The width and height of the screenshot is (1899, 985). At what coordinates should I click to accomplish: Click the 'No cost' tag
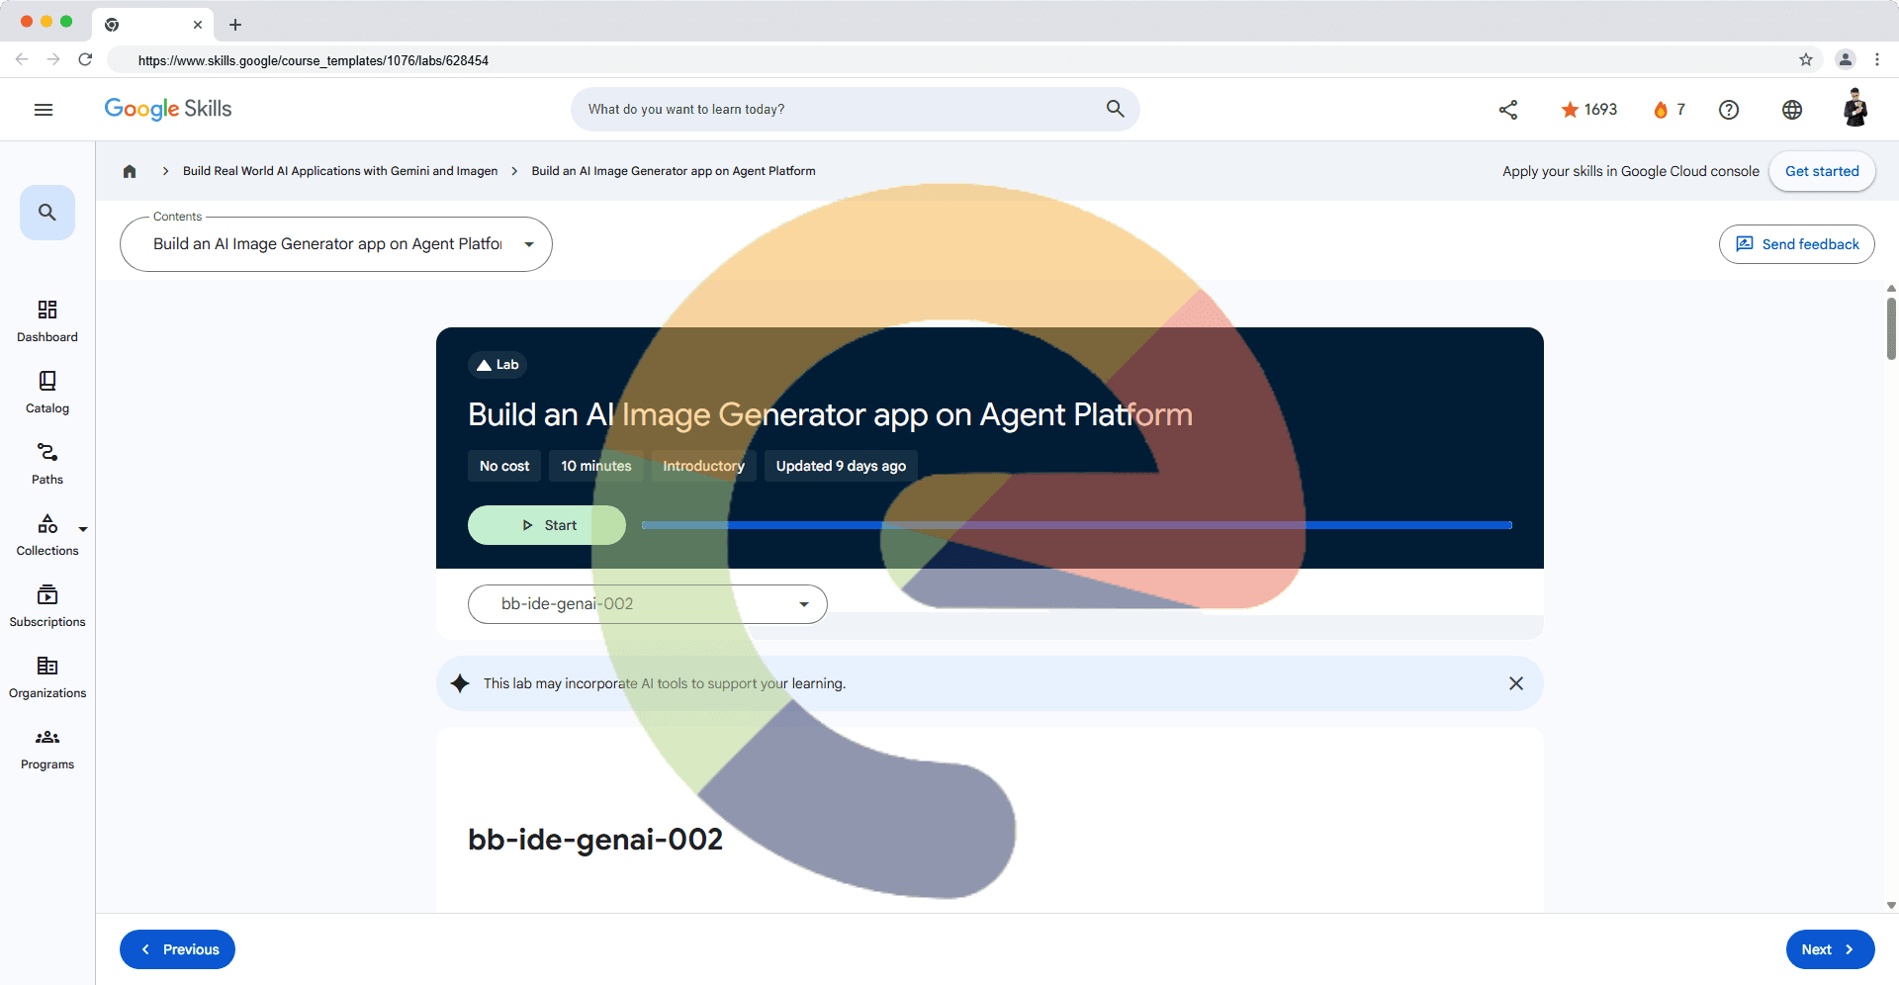(x=504, y=466)
